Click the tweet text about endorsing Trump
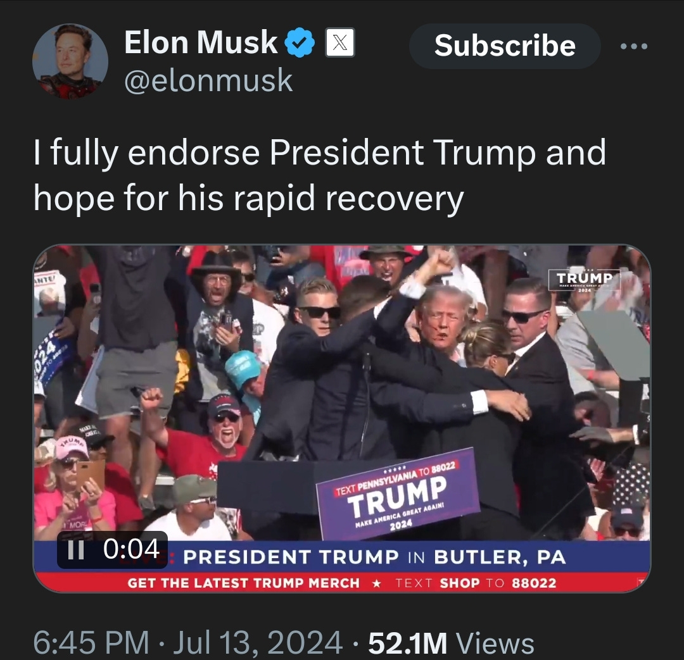The image size is (684, 660). click(x=320, y=175)
